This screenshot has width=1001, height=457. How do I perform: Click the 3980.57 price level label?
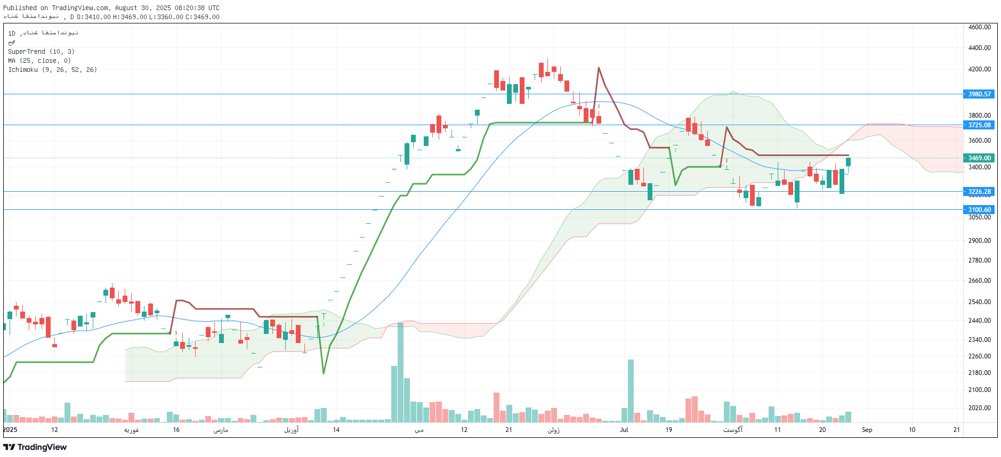979,94
